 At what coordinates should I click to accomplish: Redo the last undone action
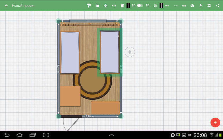click(176, 5)
